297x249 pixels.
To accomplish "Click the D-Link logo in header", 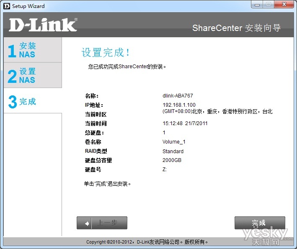I will click(x=43, y=25).
